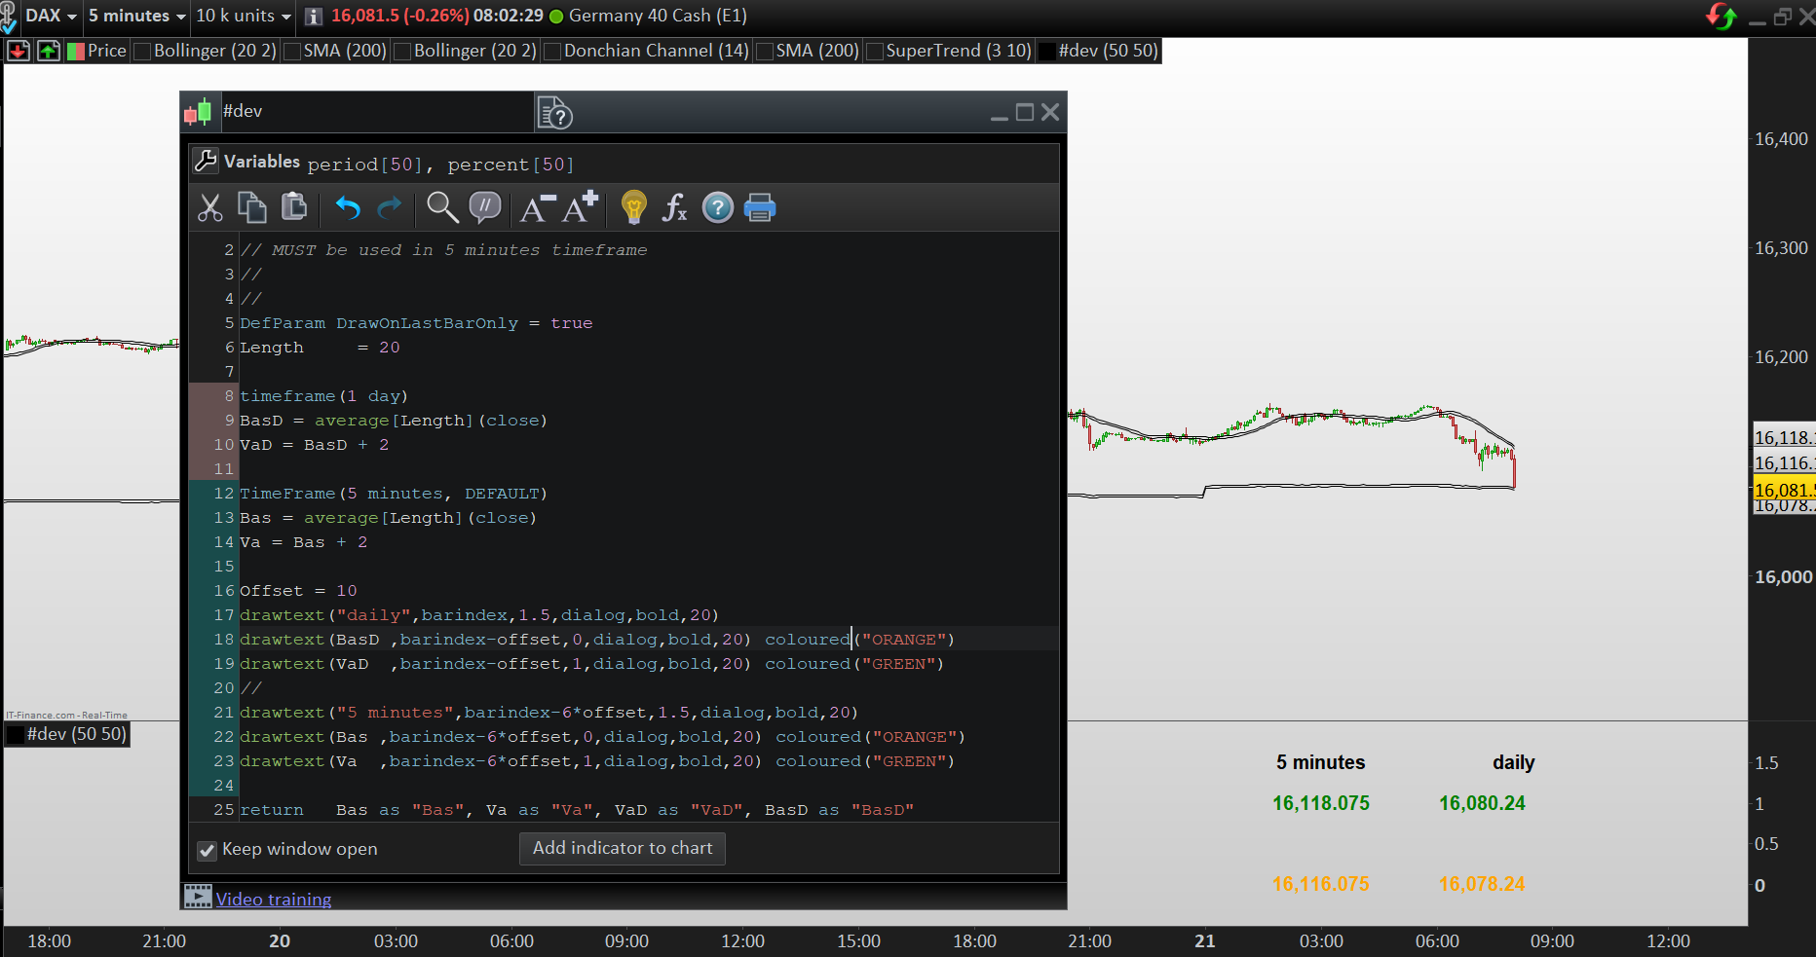The width and height of the screenshot is (1816, 957).
Task: Cut selected code with the scissors icon
Action: point(209,207)
